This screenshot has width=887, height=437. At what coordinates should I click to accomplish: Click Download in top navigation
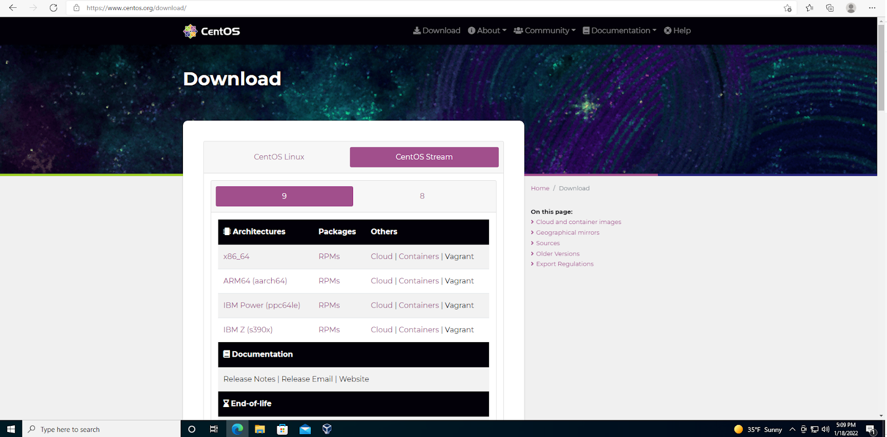click(437, 31)
